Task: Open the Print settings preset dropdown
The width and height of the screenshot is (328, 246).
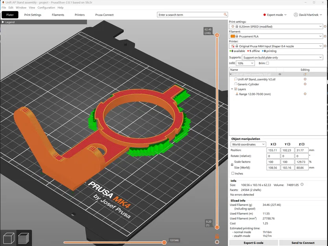Action: click(x=320, y=27)
